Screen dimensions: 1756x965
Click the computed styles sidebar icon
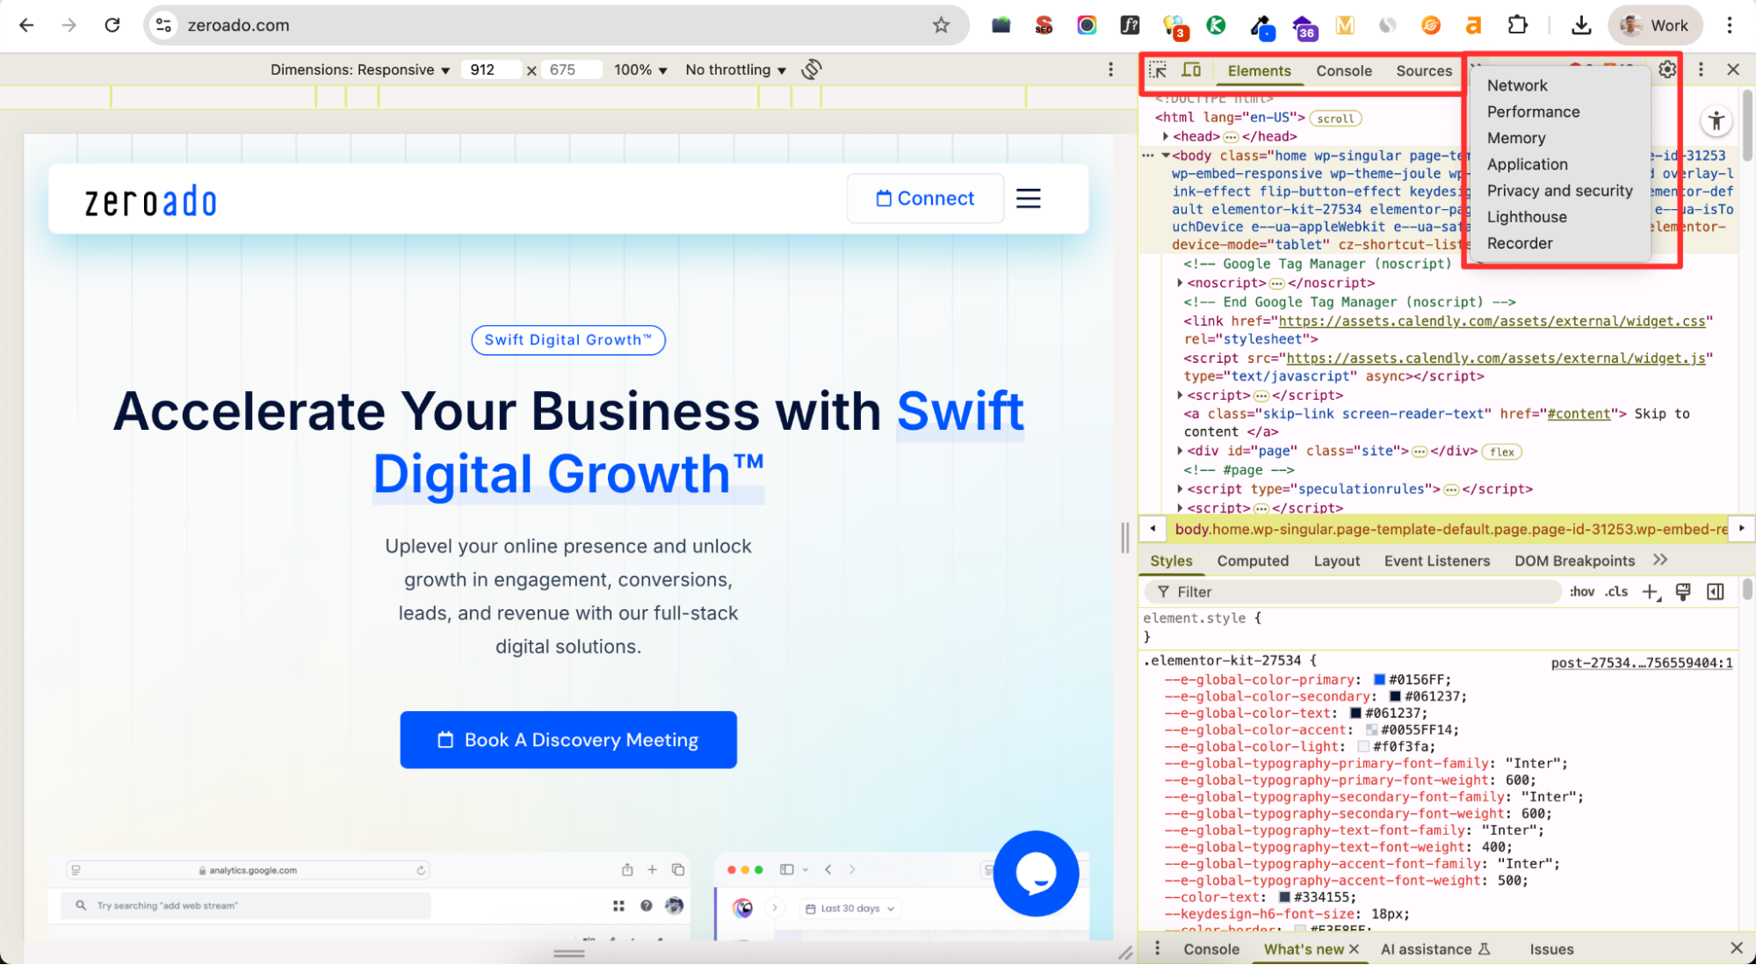1716,591
